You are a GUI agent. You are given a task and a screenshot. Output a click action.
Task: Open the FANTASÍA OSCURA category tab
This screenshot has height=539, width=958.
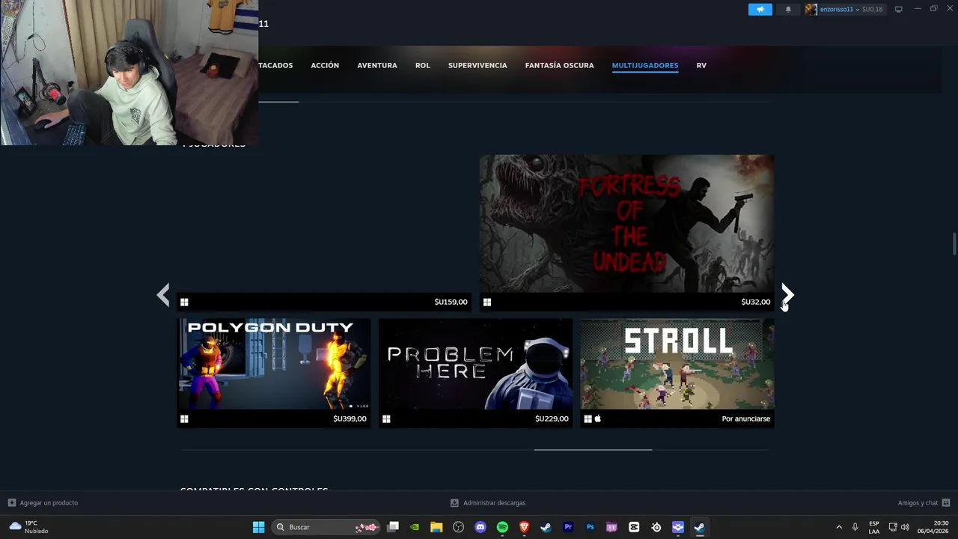coord(559,65)
